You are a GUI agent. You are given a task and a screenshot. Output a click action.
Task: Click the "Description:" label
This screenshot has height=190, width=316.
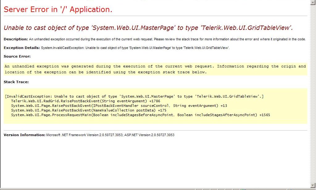pyautogui.click(x=16, y=39)
